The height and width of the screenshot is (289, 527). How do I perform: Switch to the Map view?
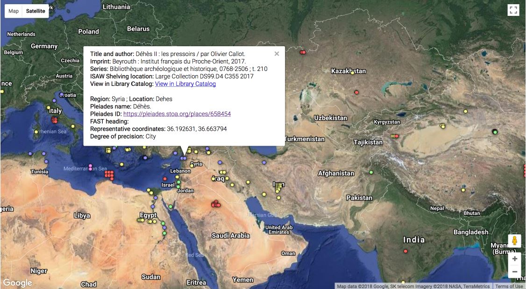pos(14,11)
